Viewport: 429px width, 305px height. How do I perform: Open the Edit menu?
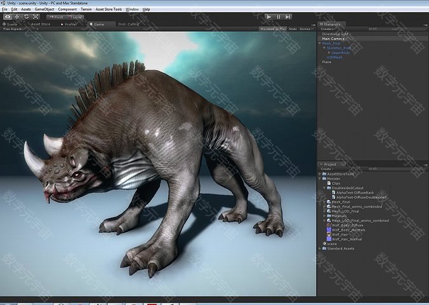pyautogui.click(x=14, y=9)
